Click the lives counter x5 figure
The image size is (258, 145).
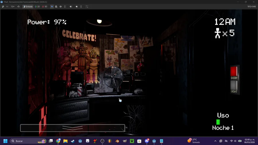[224, 33]
